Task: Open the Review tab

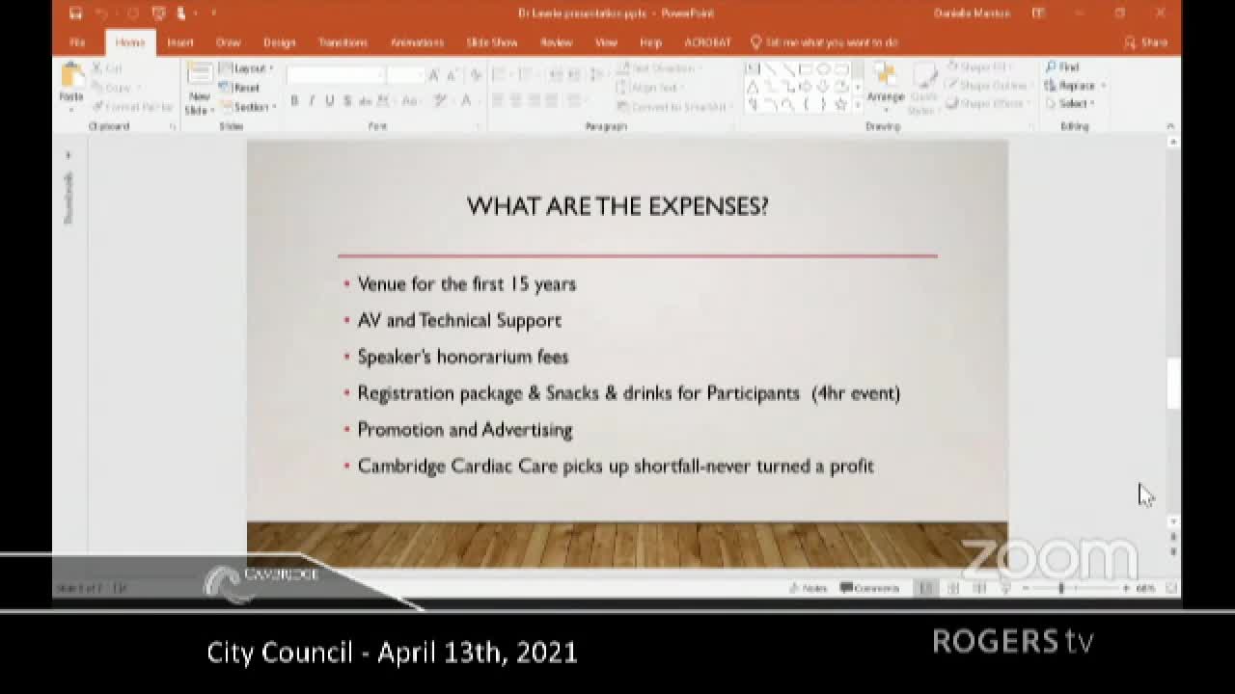Action: pyautogui.click(x=557, y=42)
